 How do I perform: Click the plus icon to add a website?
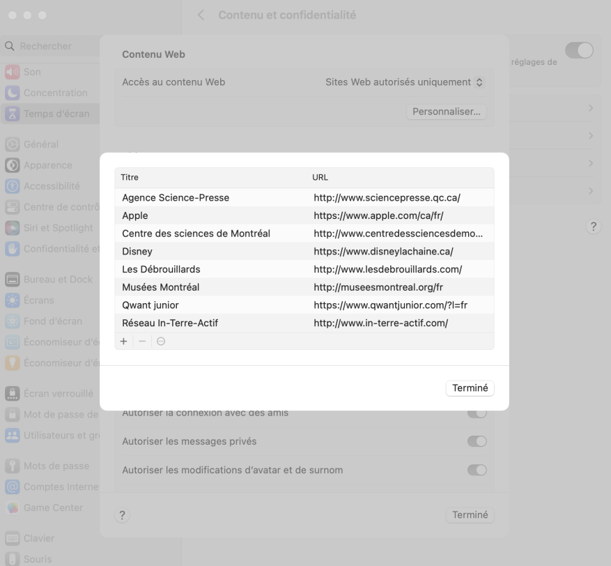[123, 342]
